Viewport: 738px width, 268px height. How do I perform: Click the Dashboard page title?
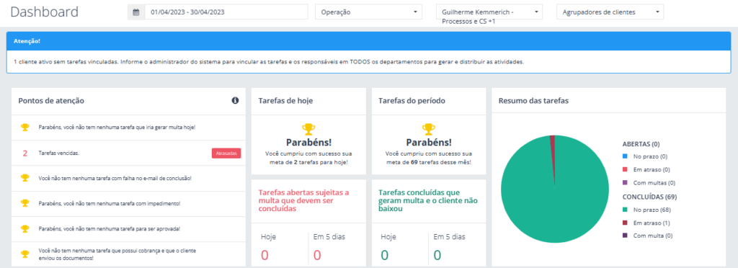click(x=44, y=12)
